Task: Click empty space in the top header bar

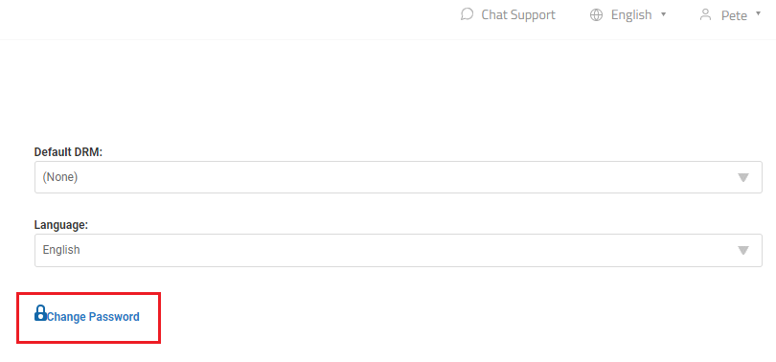Action: click(x=222, y=20)
